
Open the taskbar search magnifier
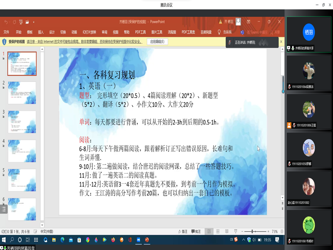[x=12, y=240]
